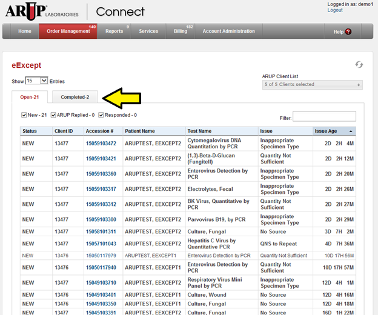Image resolution: width=378 pixels, height=315 pixels.
Task: Open the Reports menu
Action: (x=114, y=31)
